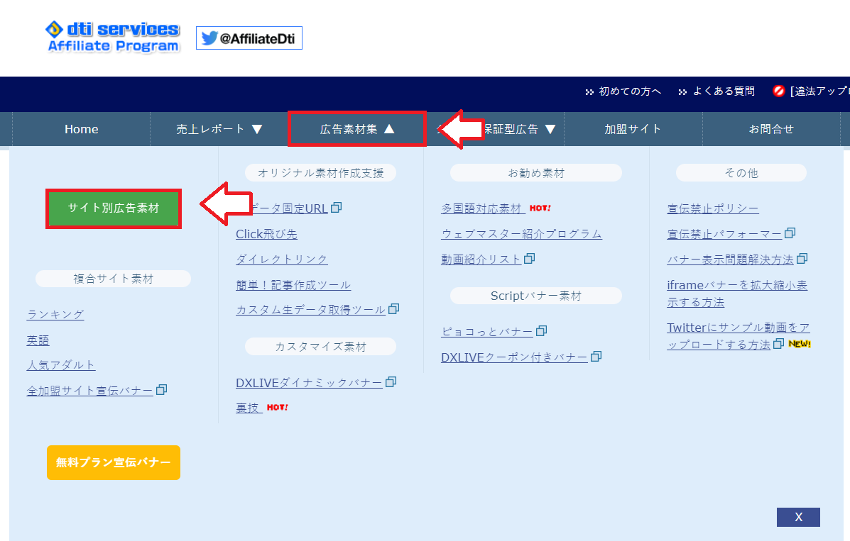
Task: Click オリジナル素材作成支援 section heading
Action: click(x=320, y=173)
